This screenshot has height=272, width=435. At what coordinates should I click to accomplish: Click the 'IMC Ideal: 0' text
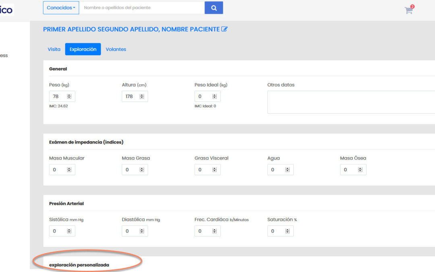[205, 106]
